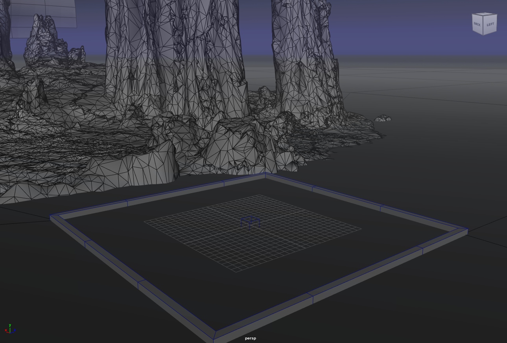The height and width of the screenshot is (343, 507).
Task: Click the small isolated rock right of the terrain
Action: point(383,118)
